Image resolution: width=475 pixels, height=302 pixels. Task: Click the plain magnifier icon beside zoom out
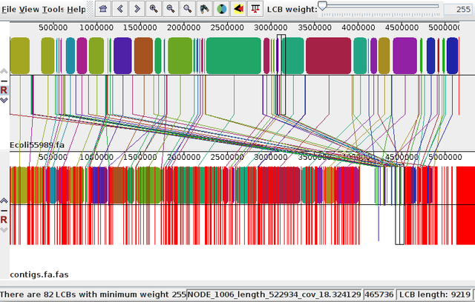click(188, 9)
